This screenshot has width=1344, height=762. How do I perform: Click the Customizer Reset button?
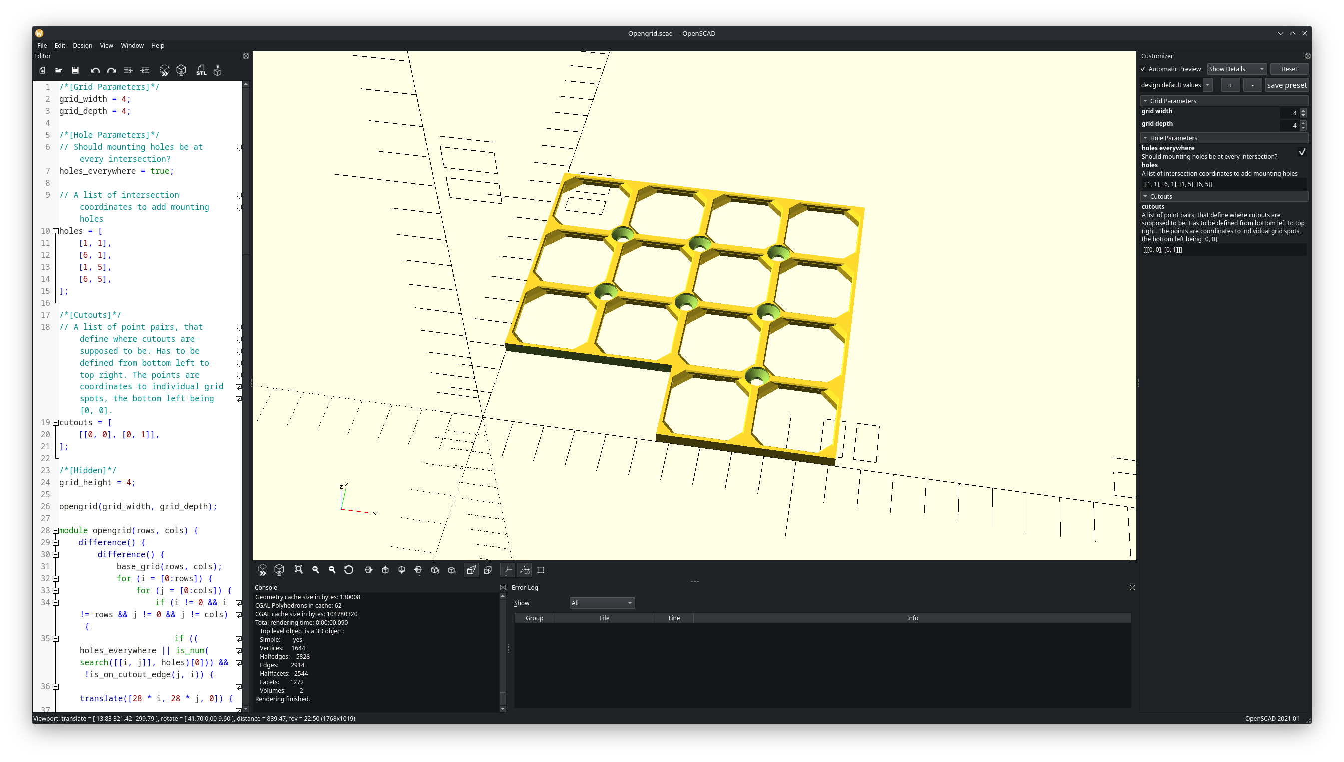pyautogui.click(x=1289, y=69)
